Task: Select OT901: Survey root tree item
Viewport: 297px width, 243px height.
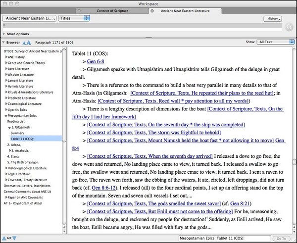Action: pos(33,51)
